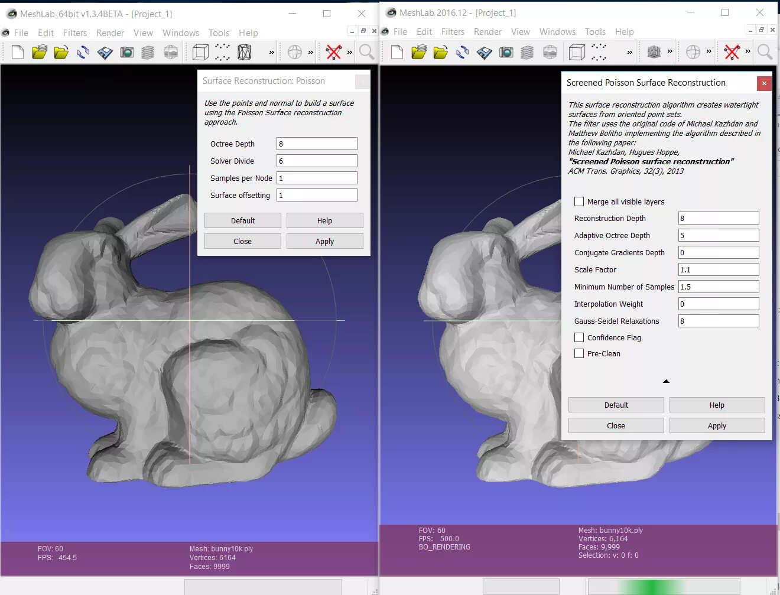The height and width of the screenshot is (595, 780).
Task: Reload mesh icon in left MeshLab v1.3.4 window
Action: [x=83, y=53]
